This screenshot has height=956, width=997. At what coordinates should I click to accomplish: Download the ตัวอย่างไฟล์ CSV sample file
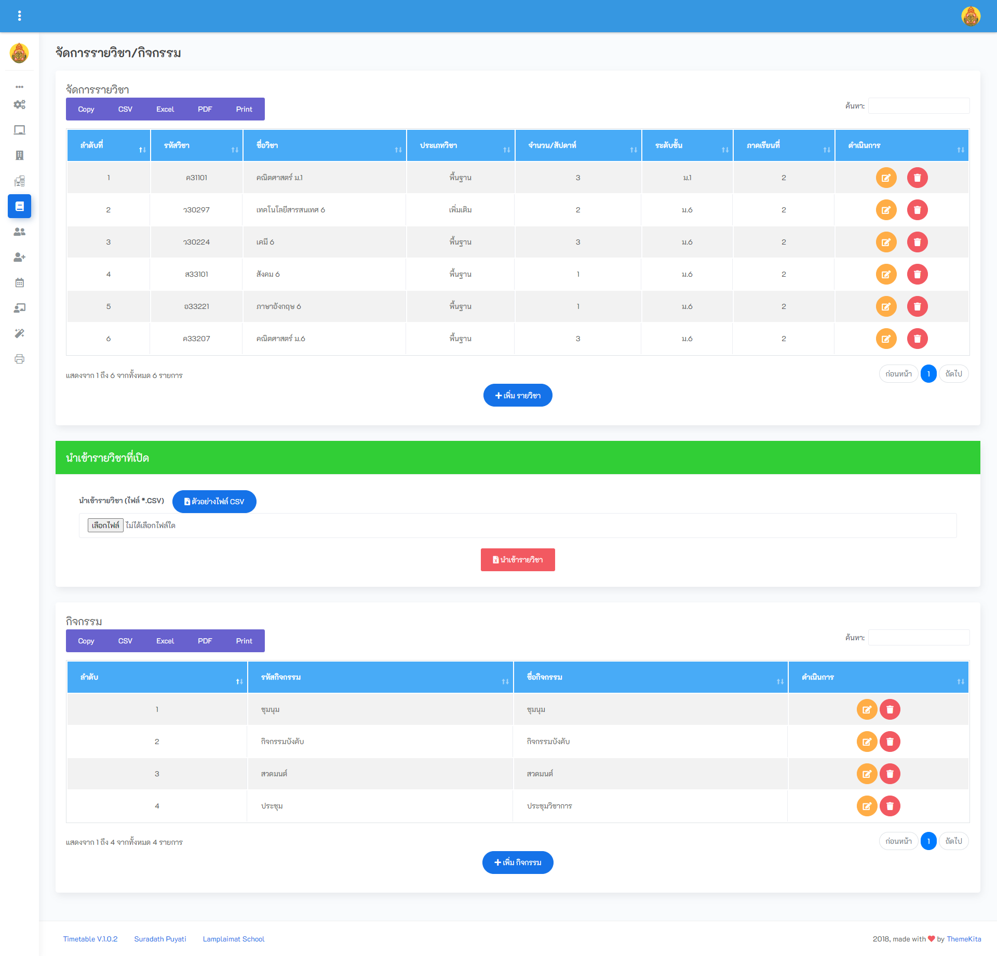tap(214, 501)
